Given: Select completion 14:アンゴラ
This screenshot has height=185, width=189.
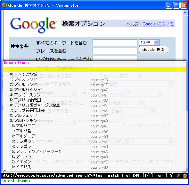Looking at the screenshot, I should tap(21, 146).
